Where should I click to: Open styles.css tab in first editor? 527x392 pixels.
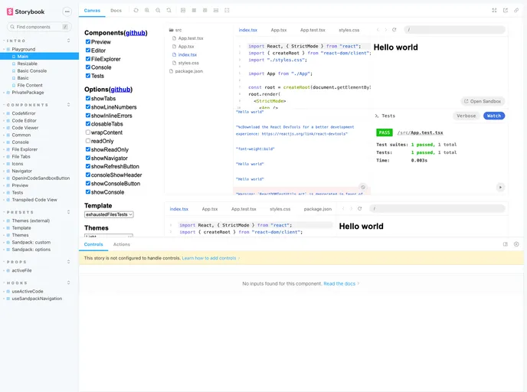(x=349, y=30)
